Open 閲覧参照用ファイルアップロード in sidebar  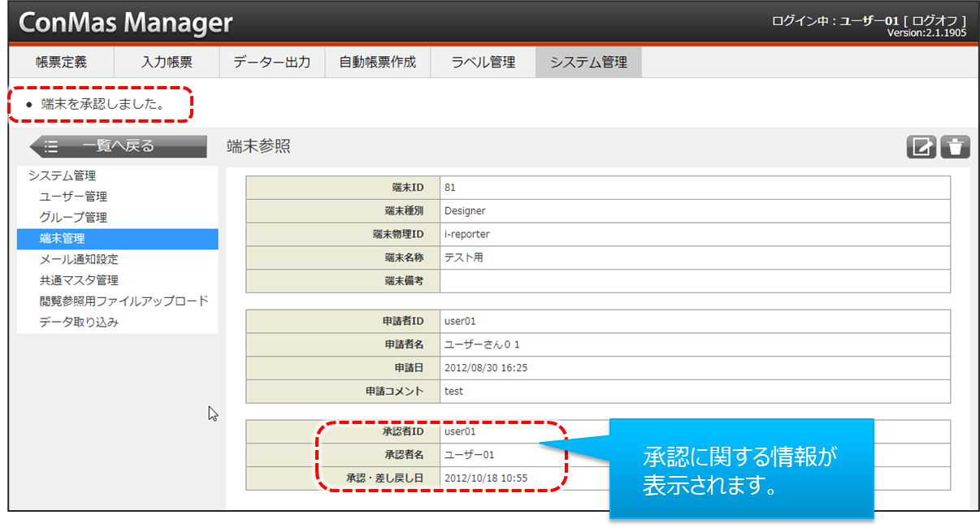tap(124, 301)
